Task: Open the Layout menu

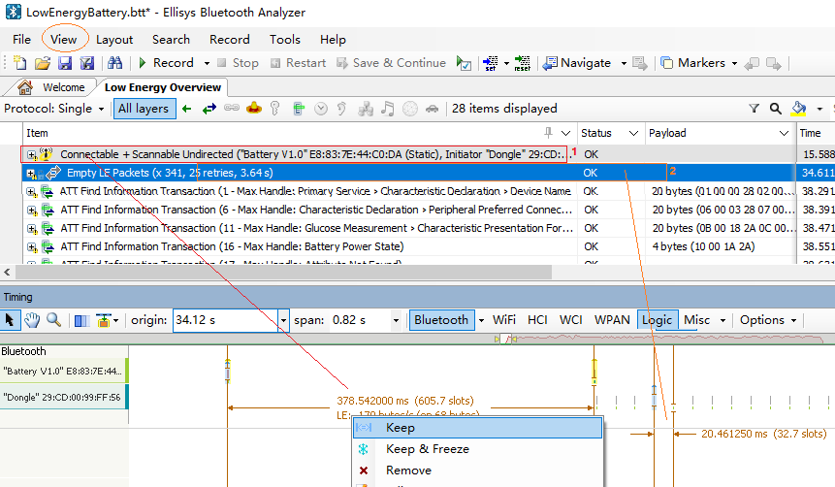Action: [114, 40]
